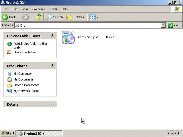Click the title bar drive icon
183x137 pixels.
[x=3, y=3]
